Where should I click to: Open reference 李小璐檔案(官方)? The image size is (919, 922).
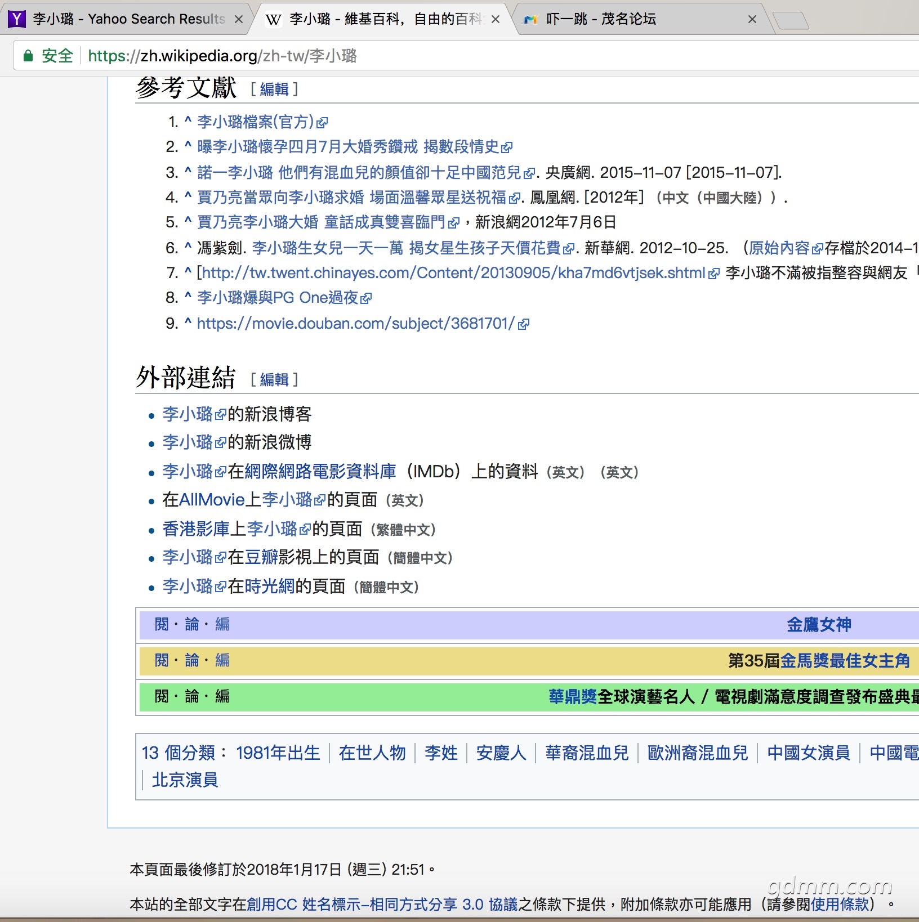pos(262,122)
